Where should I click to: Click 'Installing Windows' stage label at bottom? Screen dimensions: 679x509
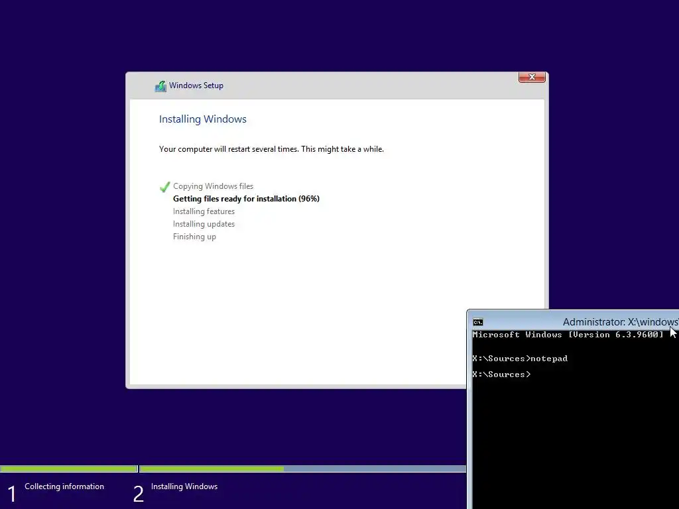point(184,486)
